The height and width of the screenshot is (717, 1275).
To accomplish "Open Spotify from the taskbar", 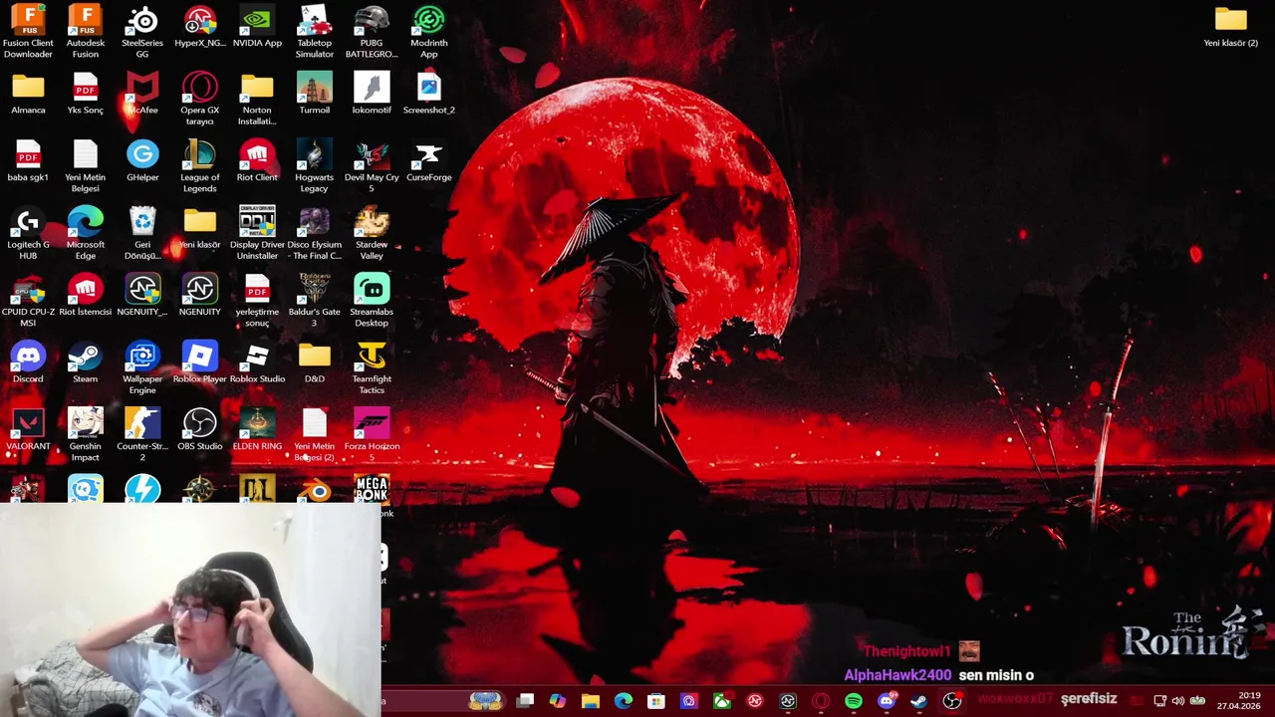I will click(x=854, y=701).
